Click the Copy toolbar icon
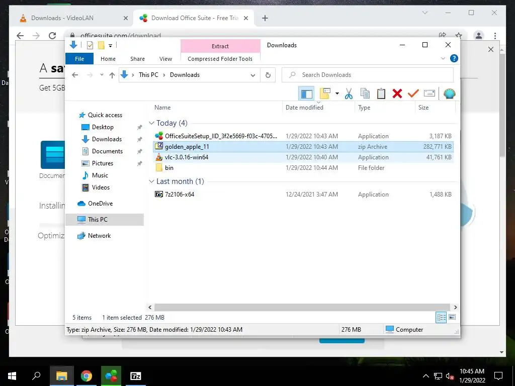Screen dimensions: 515x386 pos(365,94)
